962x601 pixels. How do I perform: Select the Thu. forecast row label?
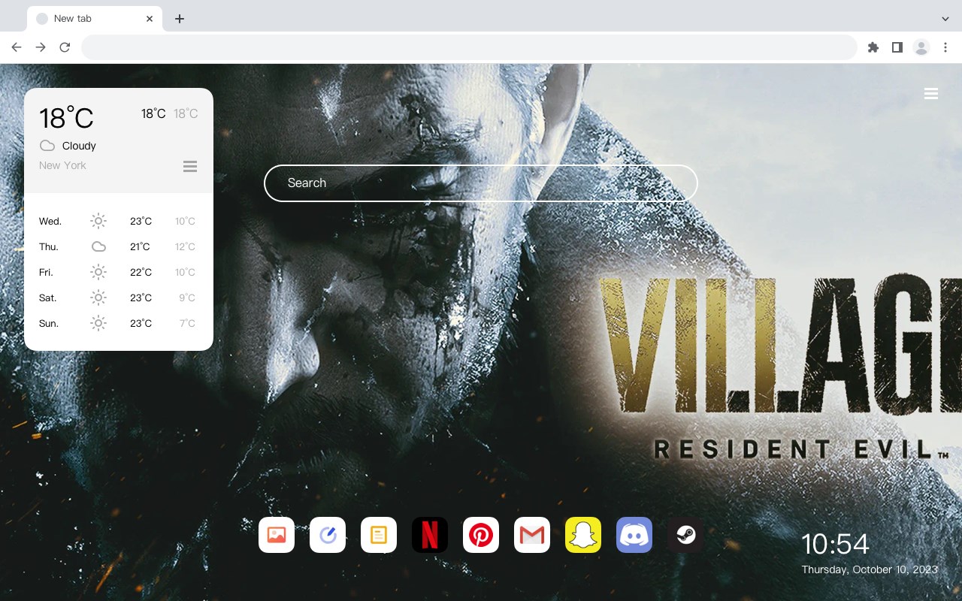pyautogui.click(x=49, y=246)
